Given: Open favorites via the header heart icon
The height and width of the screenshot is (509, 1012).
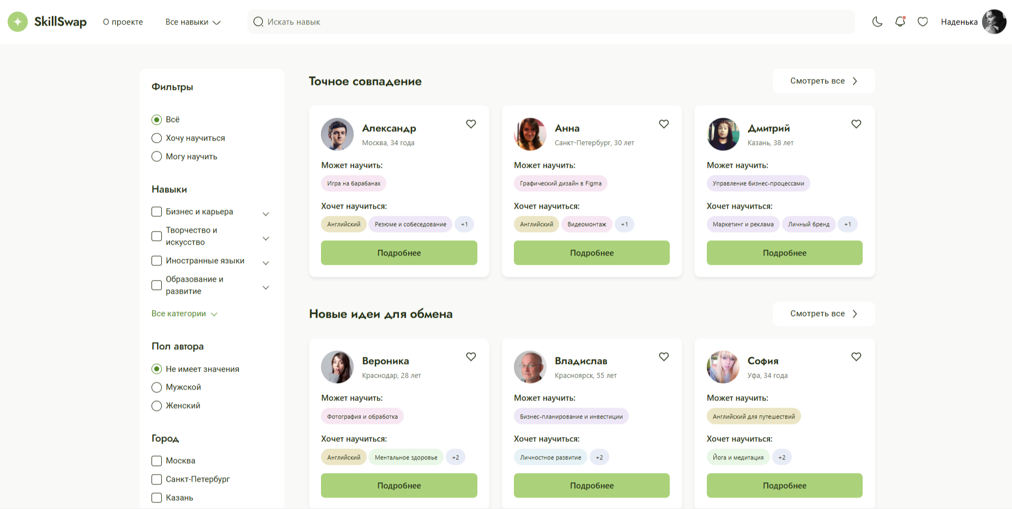Looking at the screenshot, I should 923,22.
